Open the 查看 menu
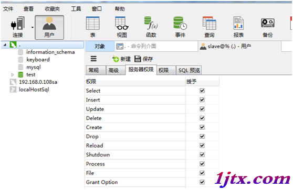This screenshot has height=190, width=293. tap(28, 9)
